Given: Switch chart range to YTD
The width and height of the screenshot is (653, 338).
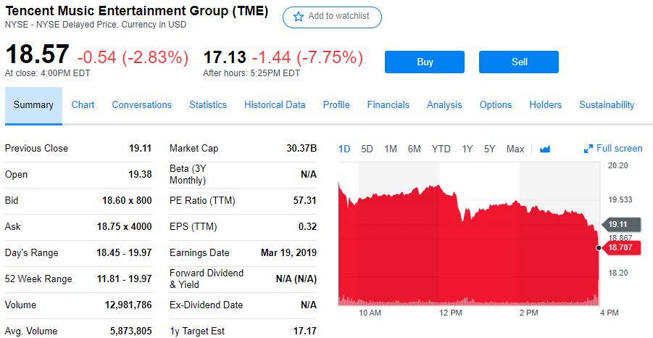Looking at the screenshot, I should [x=441, y=149].
